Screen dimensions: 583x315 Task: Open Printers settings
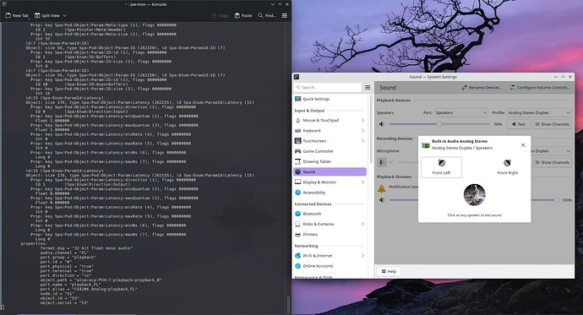(x=330, y=235)
